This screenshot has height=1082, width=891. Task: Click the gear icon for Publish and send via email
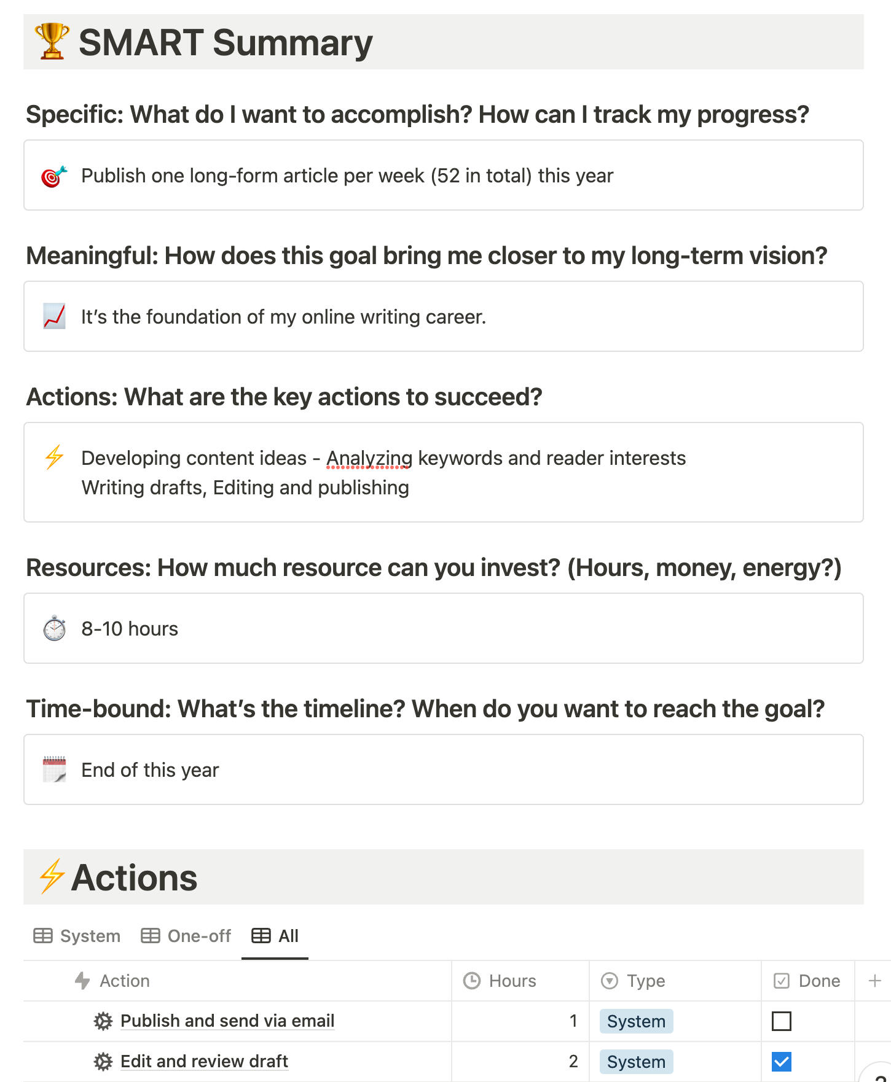[x=103, y=1021]
